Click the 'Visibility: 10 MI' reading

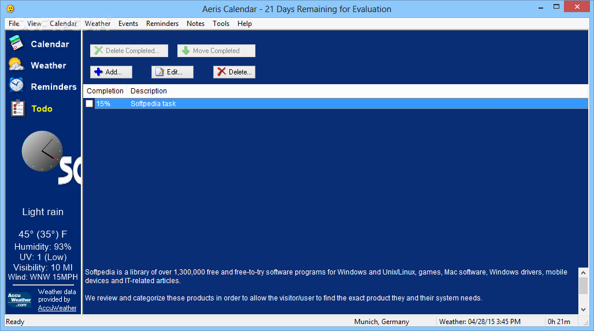pyautogui.click(x=43, y=268)
